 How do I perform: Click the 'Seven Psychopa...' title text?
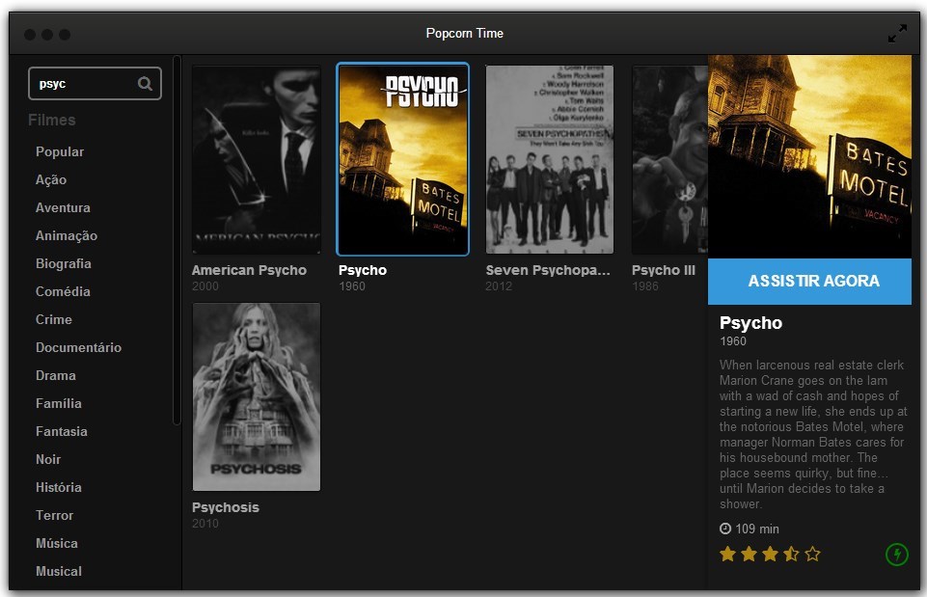[548, 270]
